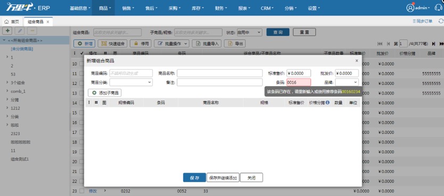Viewport: 444px width, 196px height.
Task: Open the 批量操作 dropdown button
Action: (171, 44)
